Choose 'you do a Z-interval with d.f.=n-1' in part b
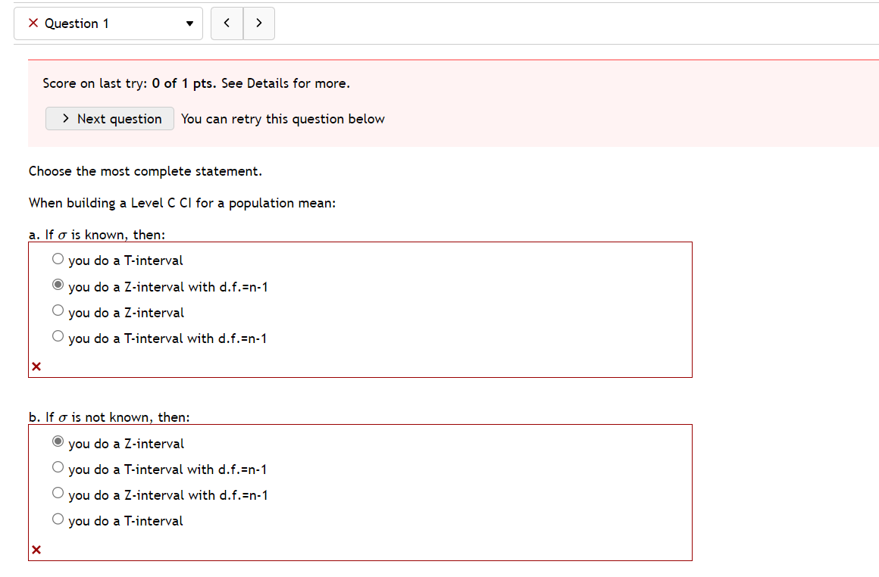 pyautogui.click(x=58, y=492)
